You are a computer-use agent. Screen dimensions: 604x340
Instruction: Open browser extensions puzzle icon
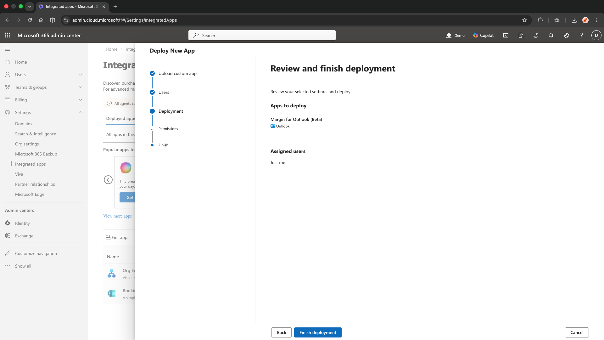[540, 20]
